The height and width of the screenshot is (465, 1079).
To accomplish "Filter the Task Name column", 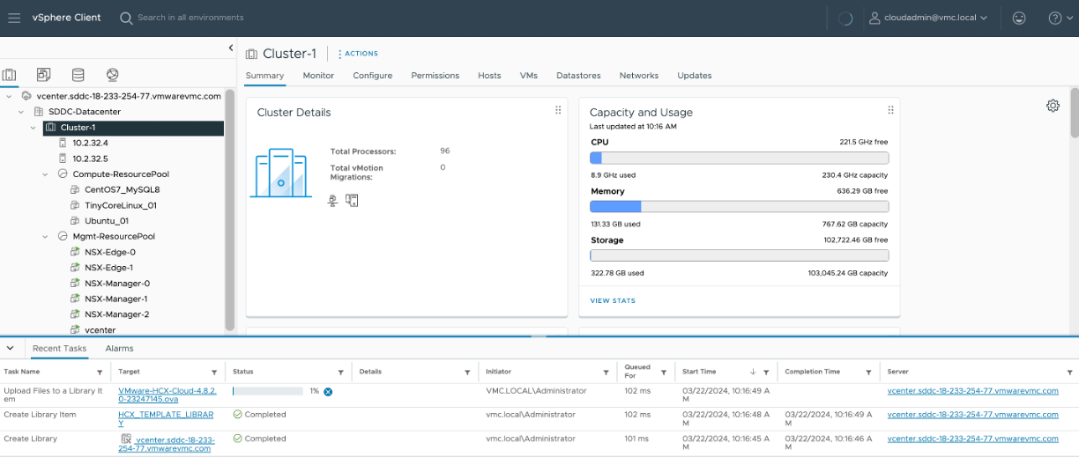I will coord(100,373).
